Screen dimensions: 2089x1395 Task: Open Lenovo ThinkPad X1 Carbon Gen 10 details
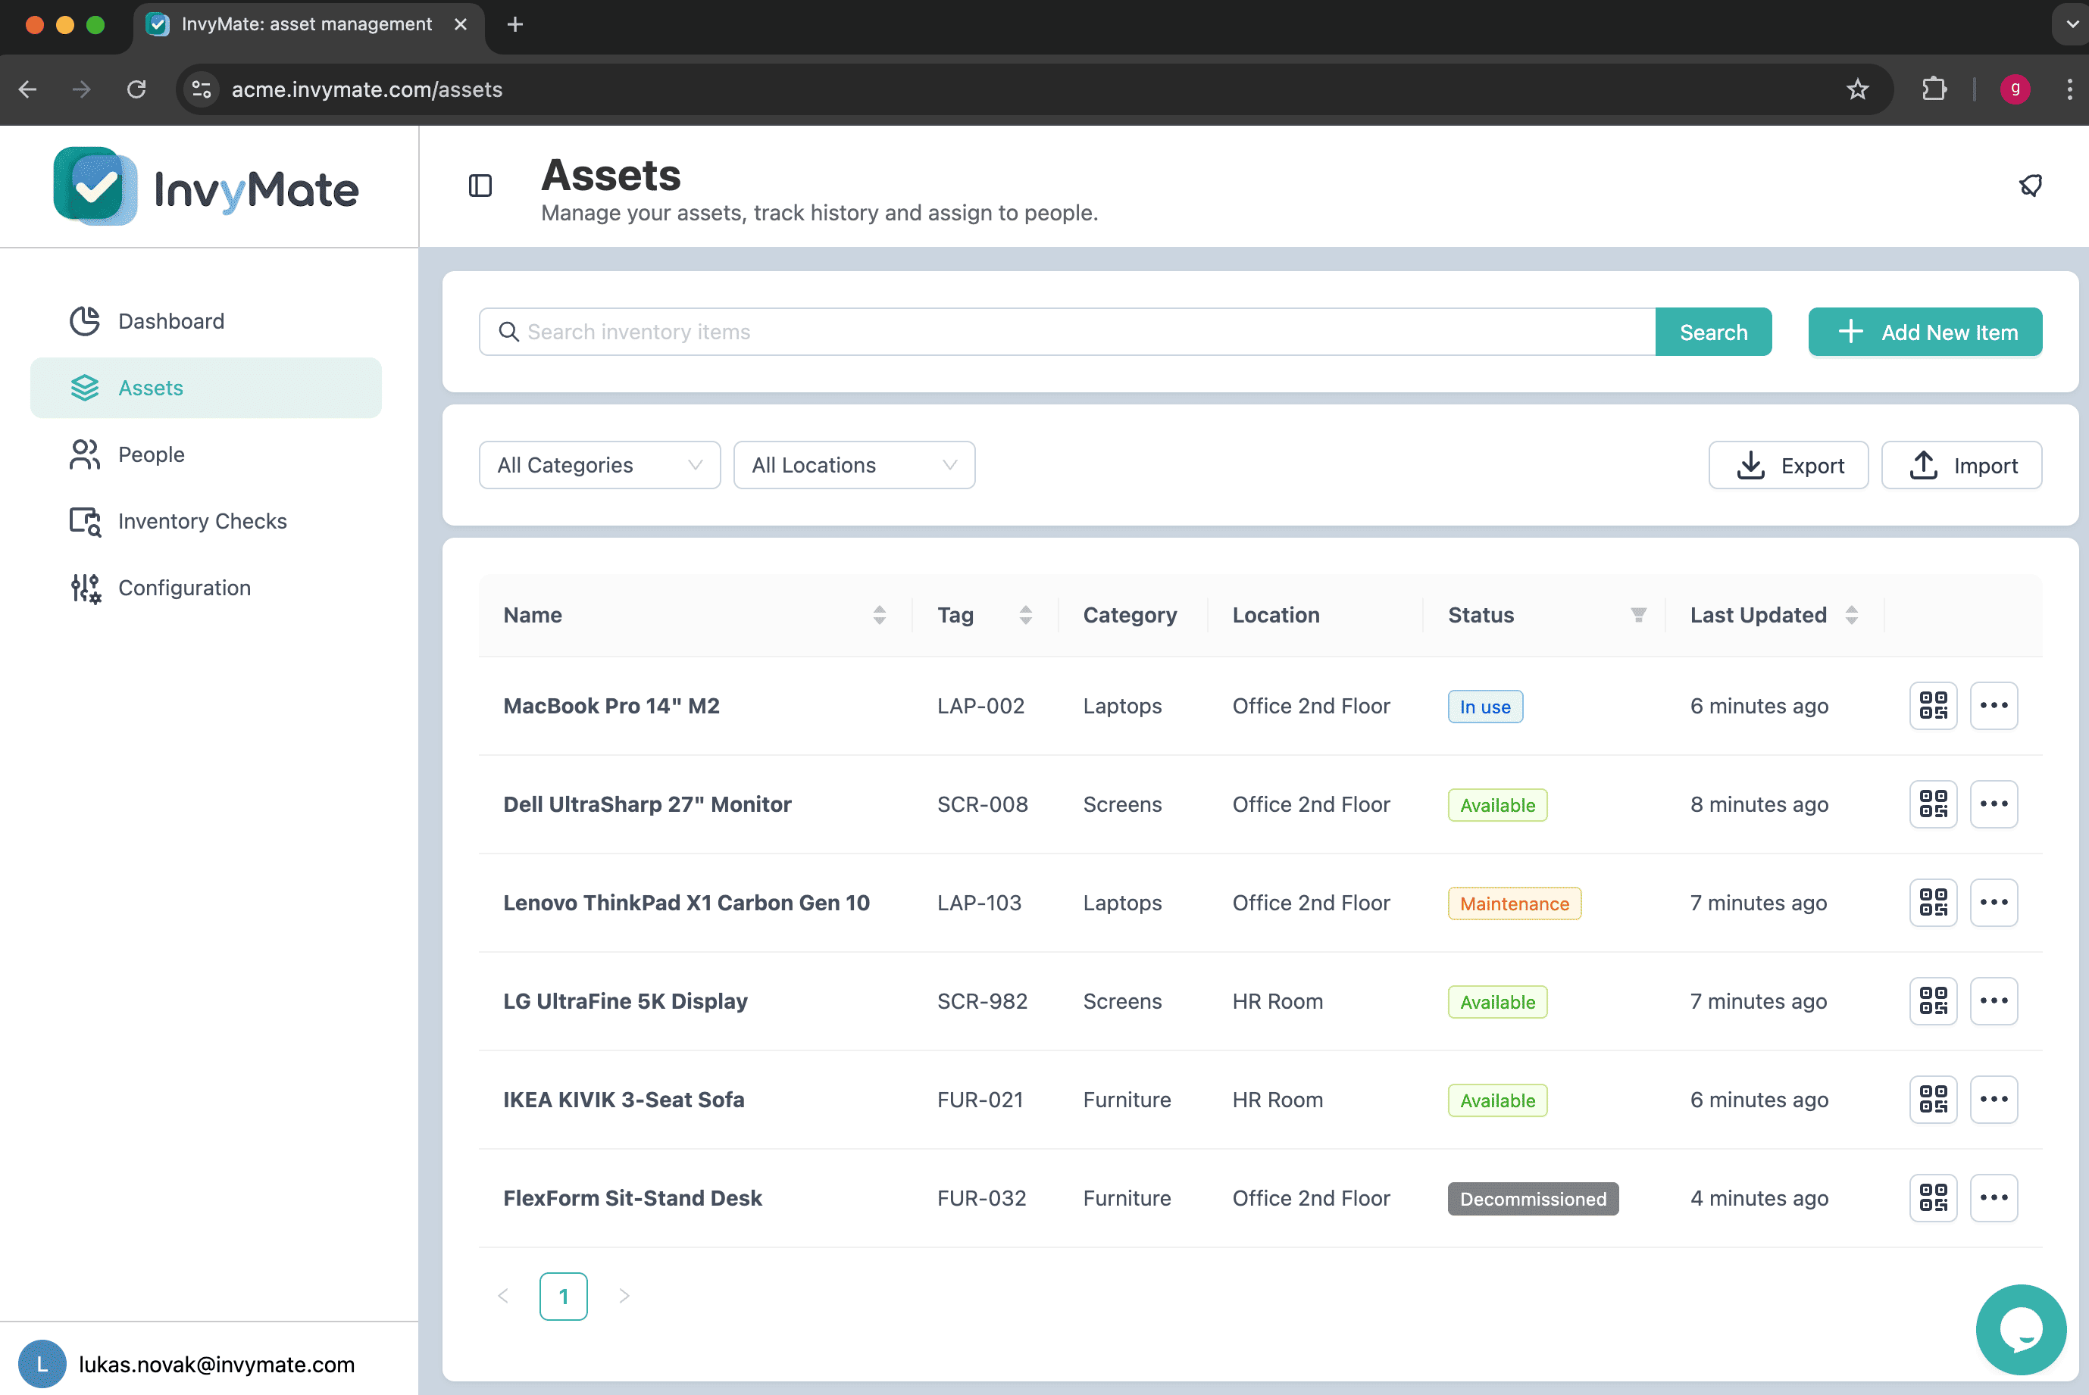click(x=686, y=902)
